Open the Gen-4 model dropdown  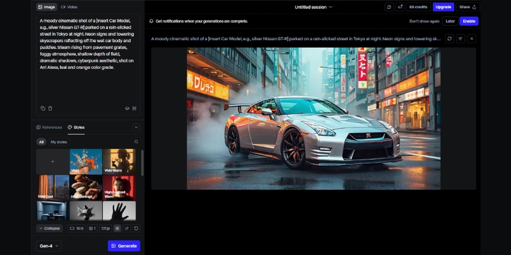[x=49, y=246]
